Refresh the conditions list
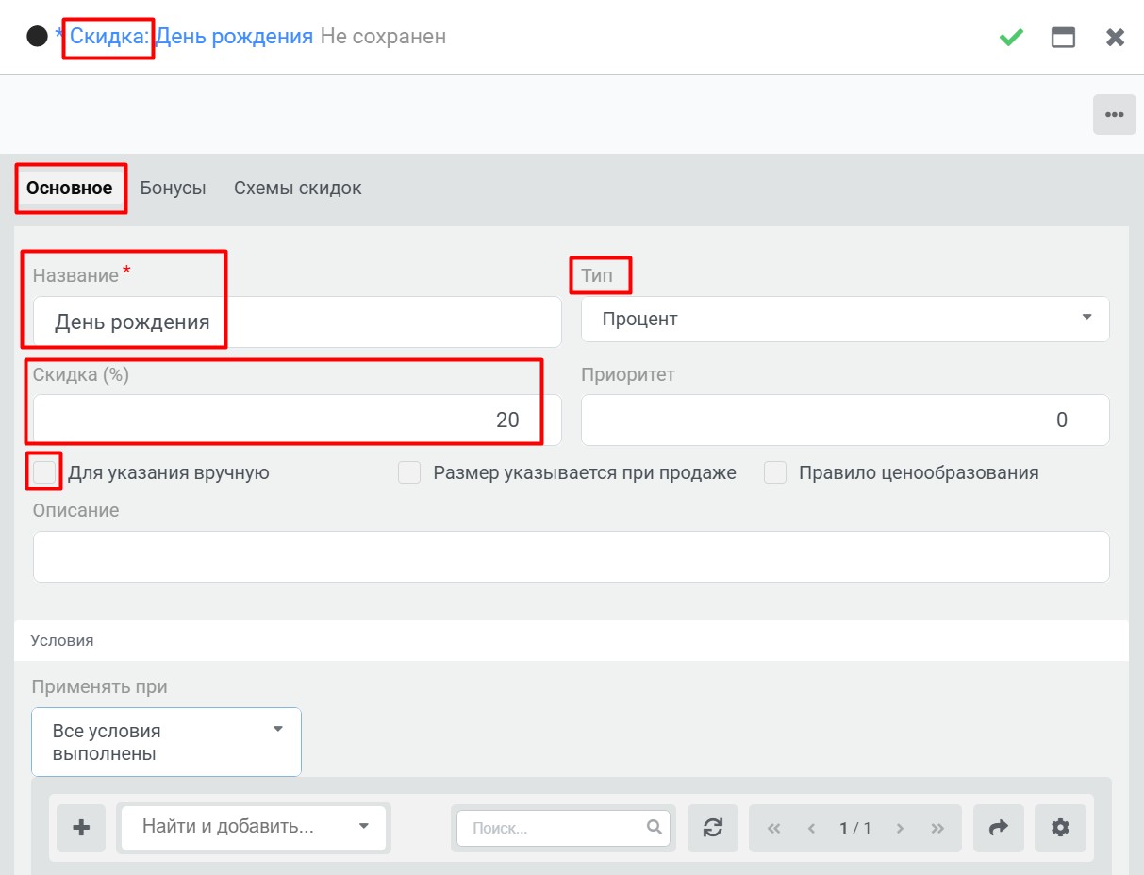This screenshot has width=1144, height=875. 713,828
